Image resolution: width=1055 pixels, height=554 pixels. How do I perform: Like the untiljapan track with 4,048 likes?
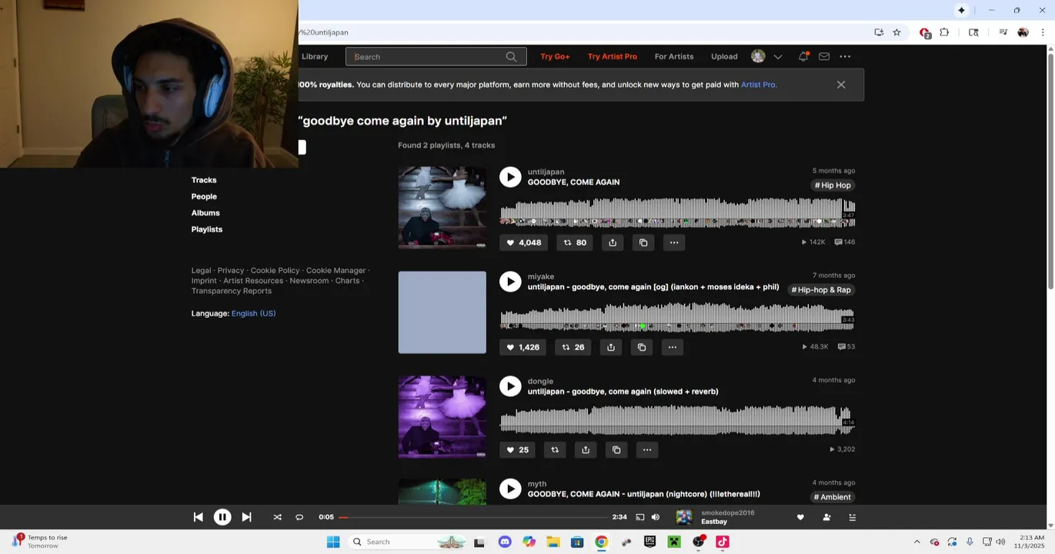[x=523, y=242]
